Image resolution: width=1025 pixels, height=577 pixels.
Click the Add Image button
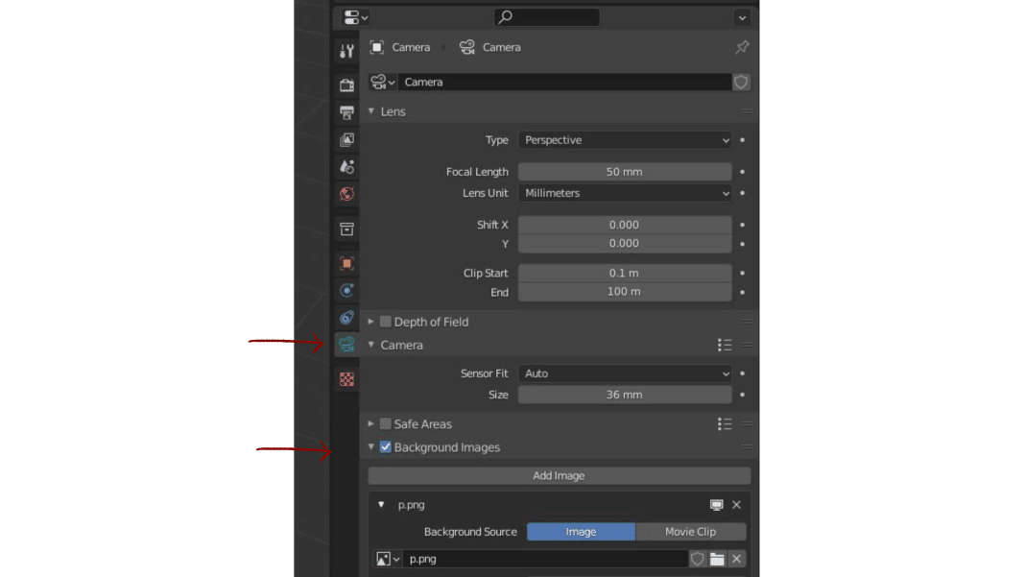[x=559, y=475]
